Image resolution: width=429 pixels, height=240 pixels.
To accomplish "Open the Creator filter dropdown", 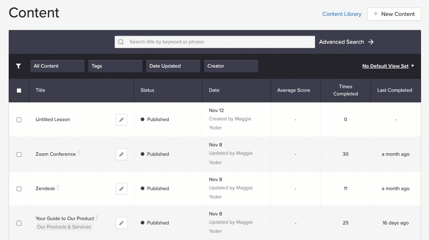I will click(x=231, y=66).
